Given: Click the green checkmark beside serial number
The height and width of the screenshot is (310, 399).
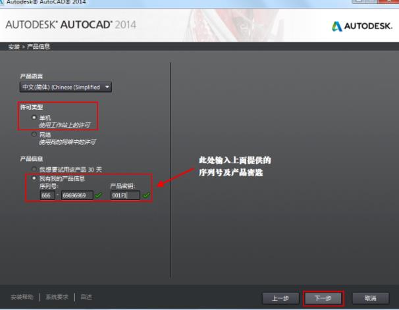Looking at the screenshot, I should 99,195.
